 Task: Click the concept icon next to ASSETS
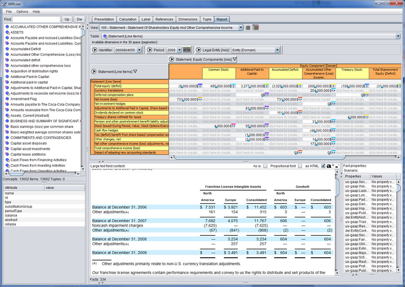(7, 32)
